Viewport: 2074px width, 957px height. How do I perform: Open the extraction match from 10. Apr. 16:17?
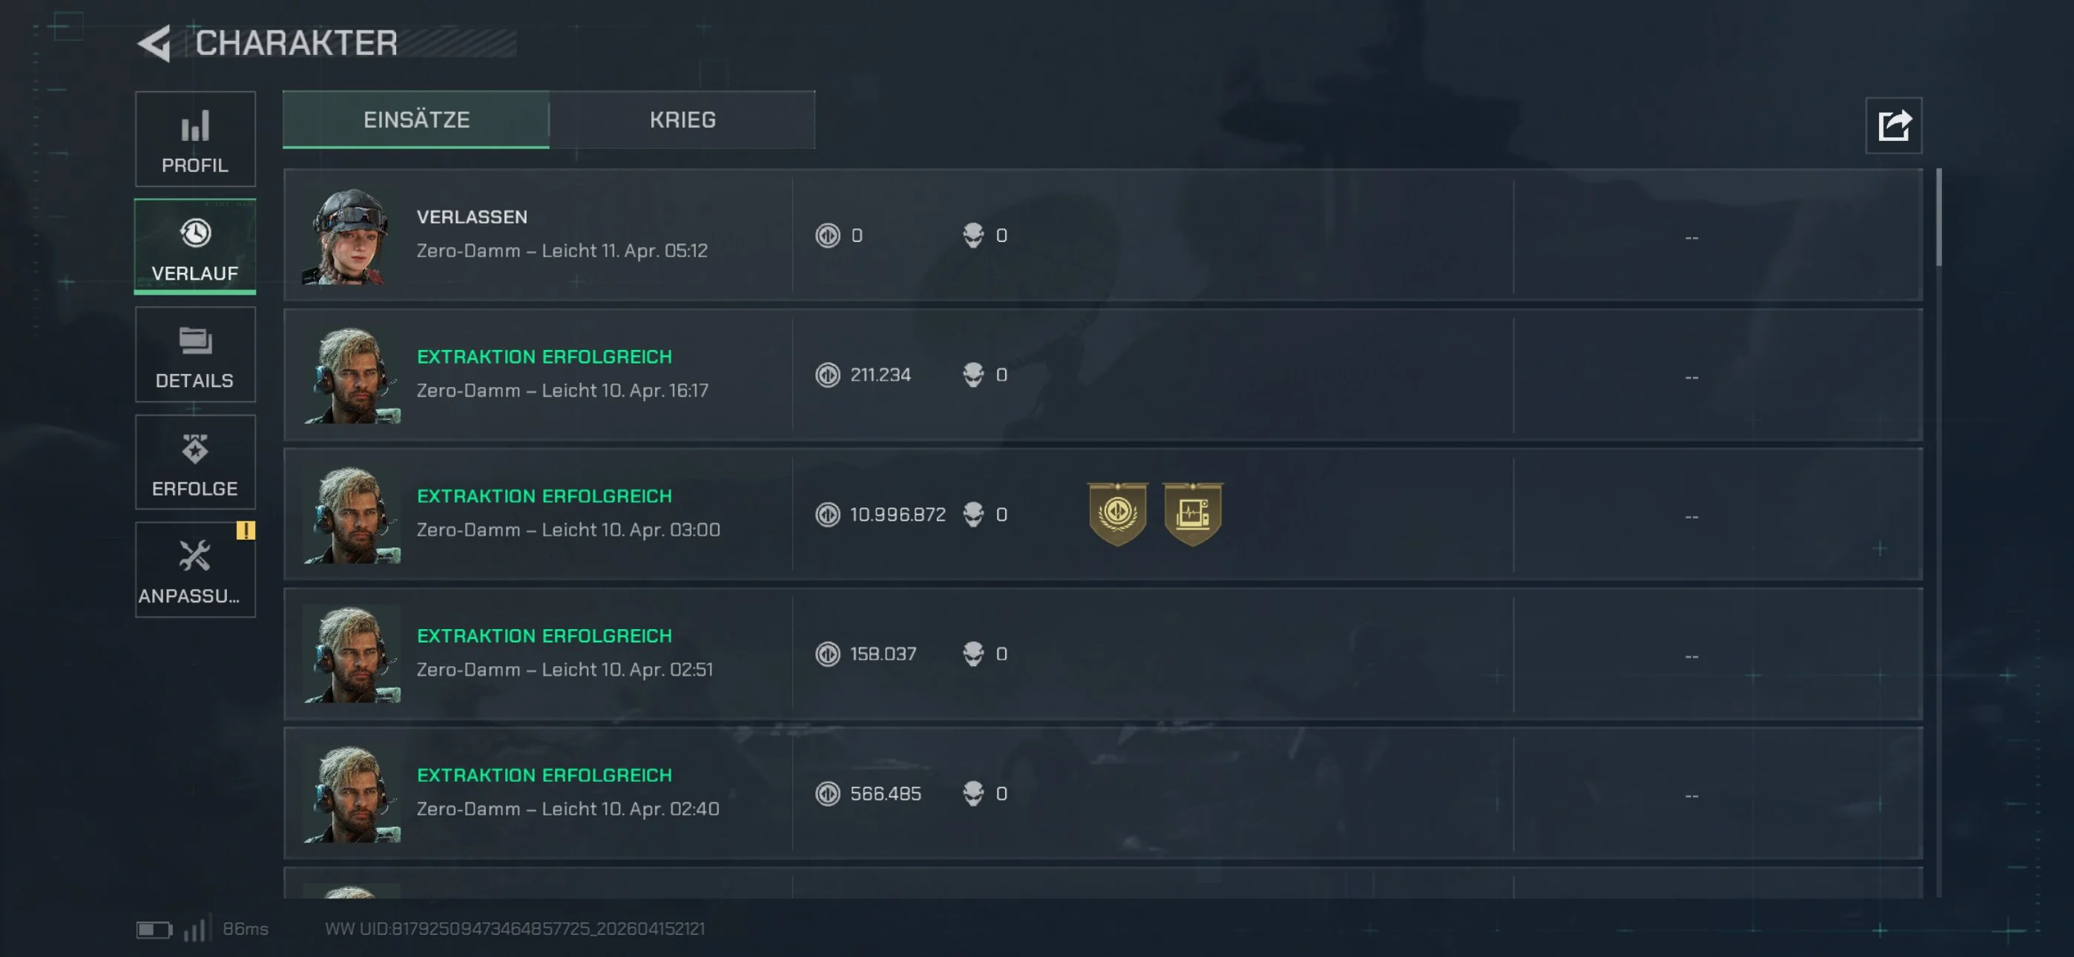tap(1102, 375)
